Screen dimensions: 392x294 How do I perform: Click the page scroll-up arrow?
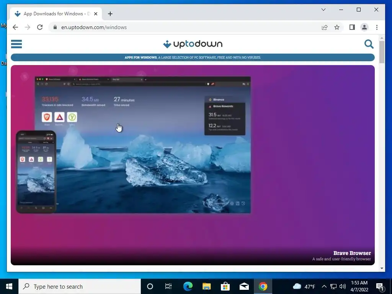[x=382, y=38]
